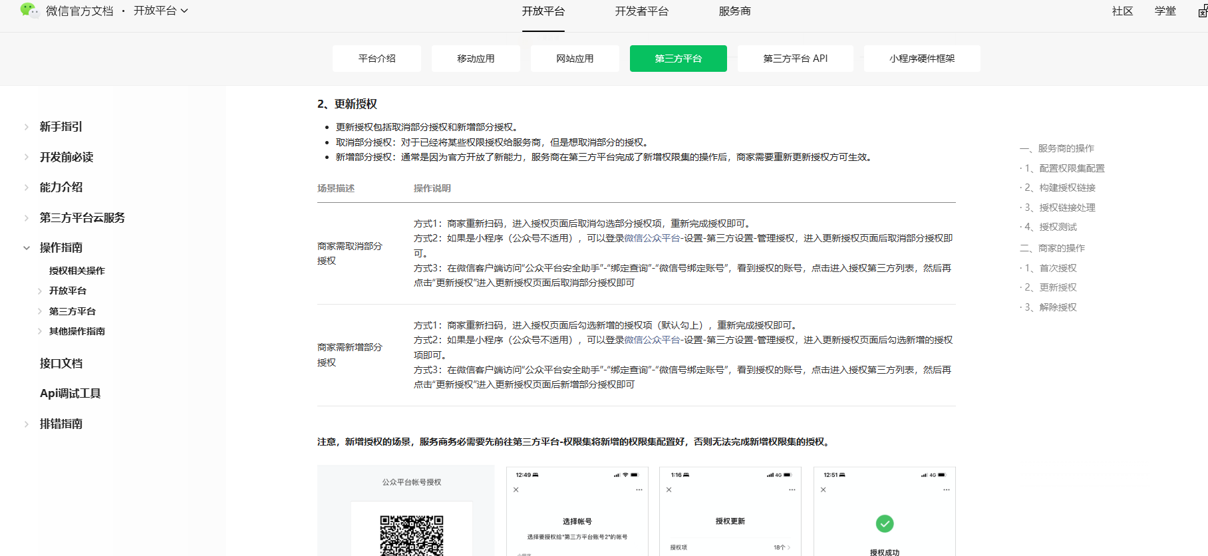Switch to the 开放平台 top tab

coord(543,11)
